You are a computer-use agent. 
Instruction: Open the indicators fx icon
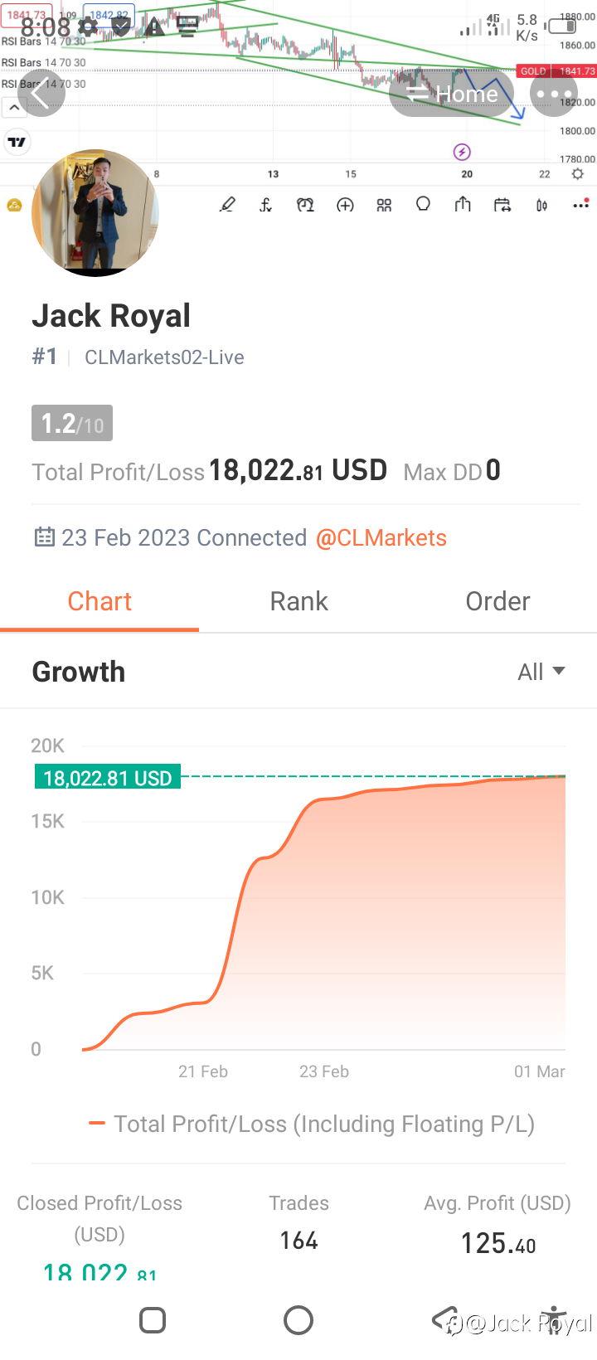[266, 205]
